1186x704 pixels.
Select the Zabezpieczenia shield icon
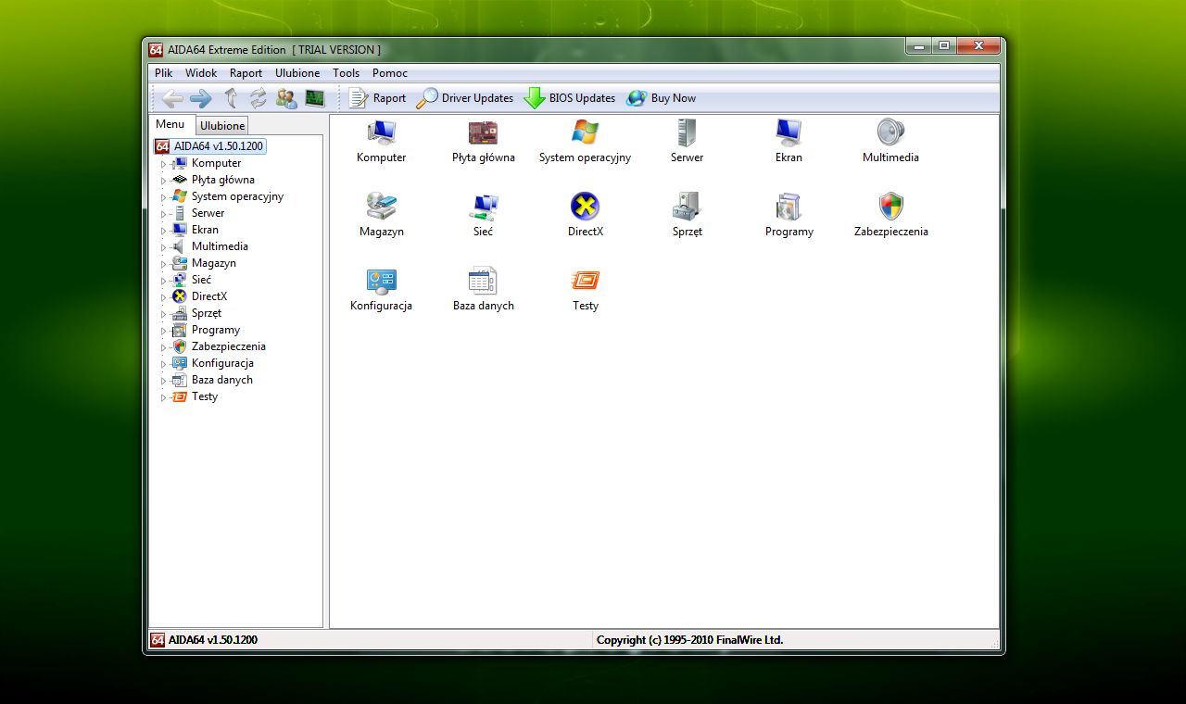coord(890,207)
